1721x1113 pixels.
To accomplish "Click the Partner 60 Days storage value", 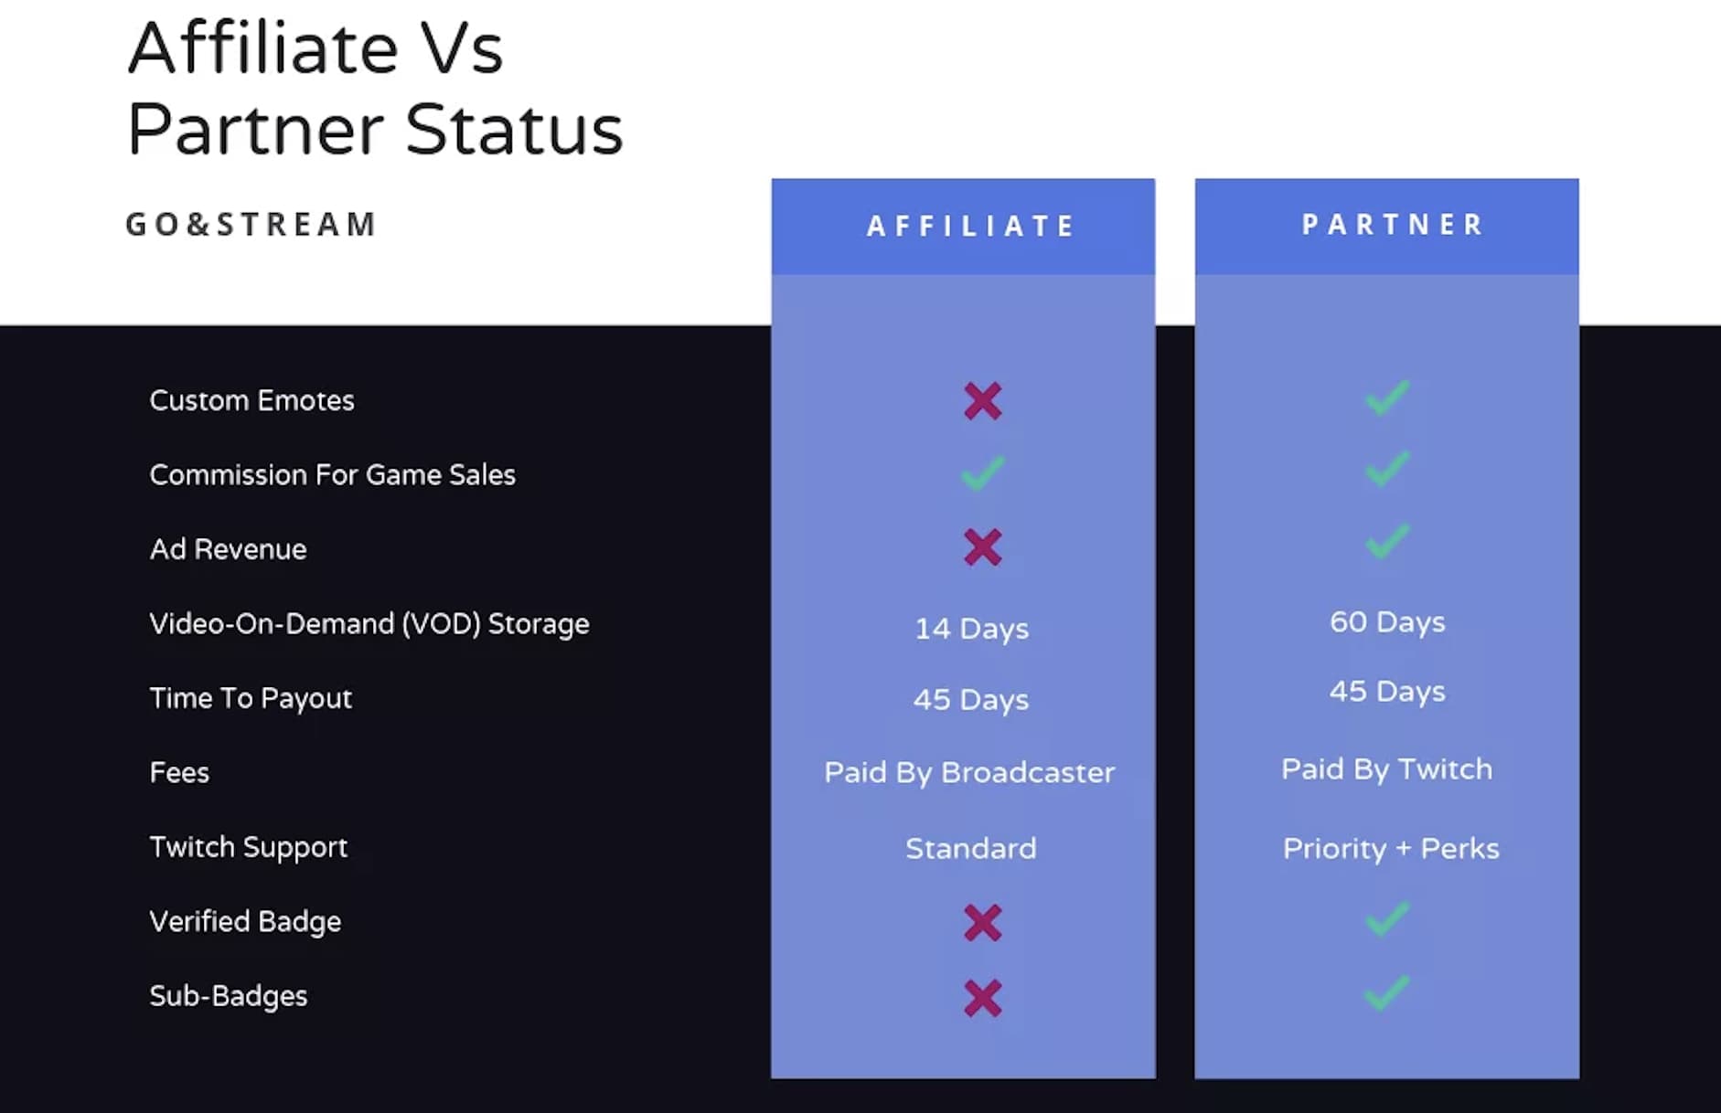I will click(x=1386, y=622).
